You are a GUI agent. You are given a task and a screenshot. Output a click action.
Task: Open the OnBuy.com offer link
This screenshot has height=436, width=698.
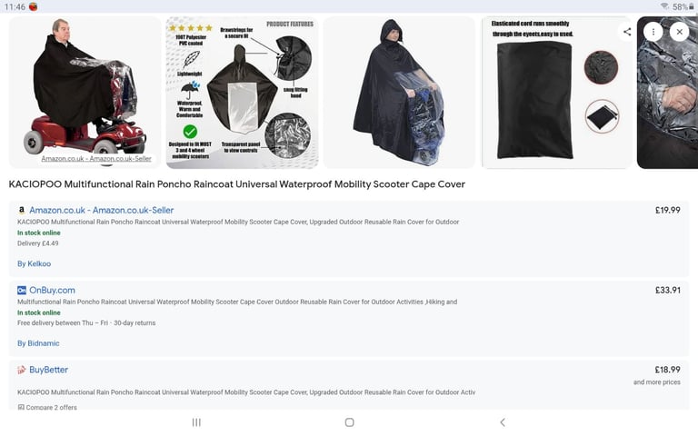(52, 290)
